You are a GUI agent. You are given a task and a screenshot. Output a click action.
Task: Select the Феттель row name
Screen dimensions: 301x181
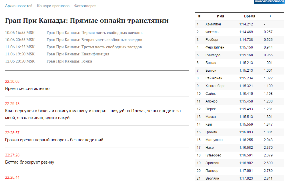click(x=212, y=32)
